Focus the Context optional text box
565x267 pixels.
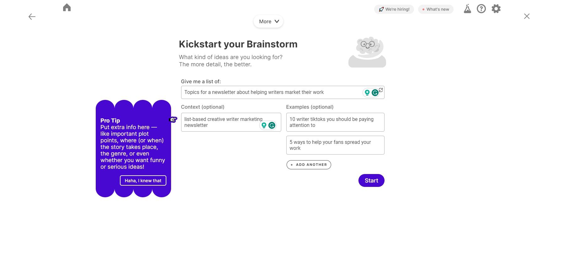pyautogui.click(x=220, y=122)
